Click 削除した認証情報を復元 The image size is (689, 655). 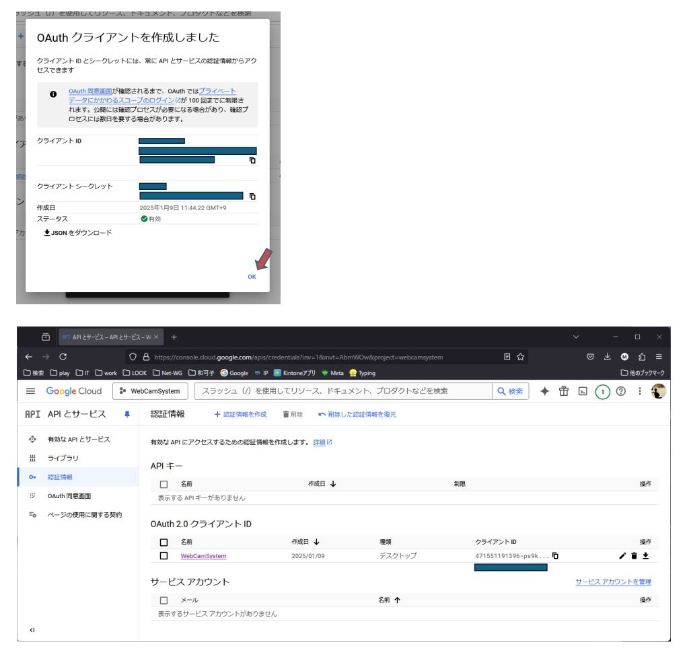point(357,414)
